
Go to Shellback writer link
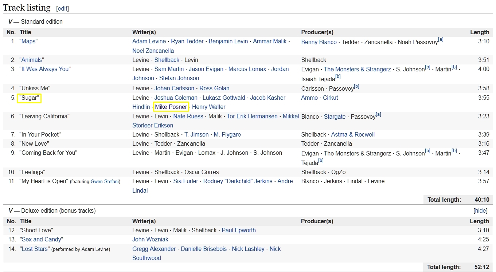tap(167, 60)
